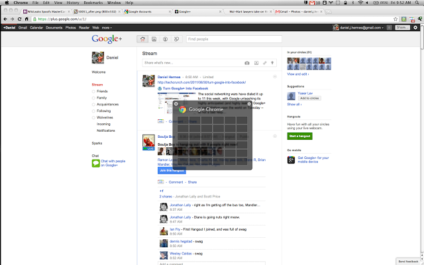Add your location to the share box
The width and height of the screenshot is (424, 265).
pos(272,63)
